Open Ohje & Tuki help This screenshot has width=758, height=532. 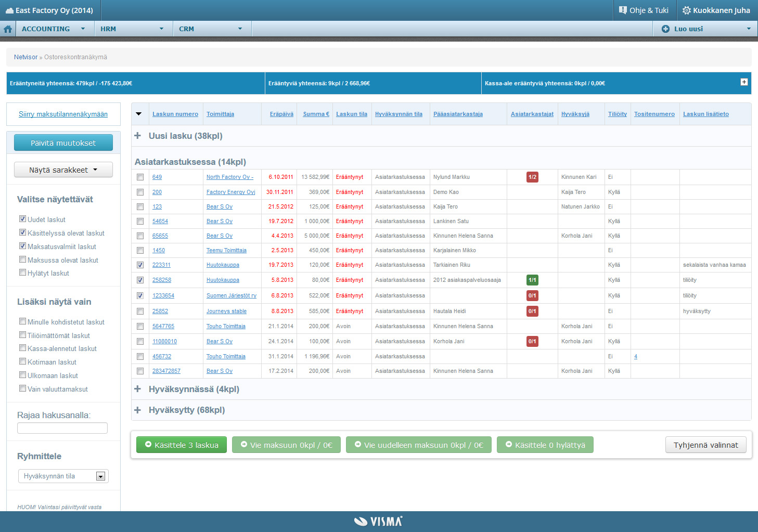644,10
